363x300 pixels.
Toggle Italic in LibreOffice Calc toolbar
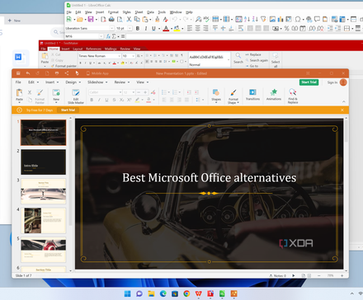145,28
